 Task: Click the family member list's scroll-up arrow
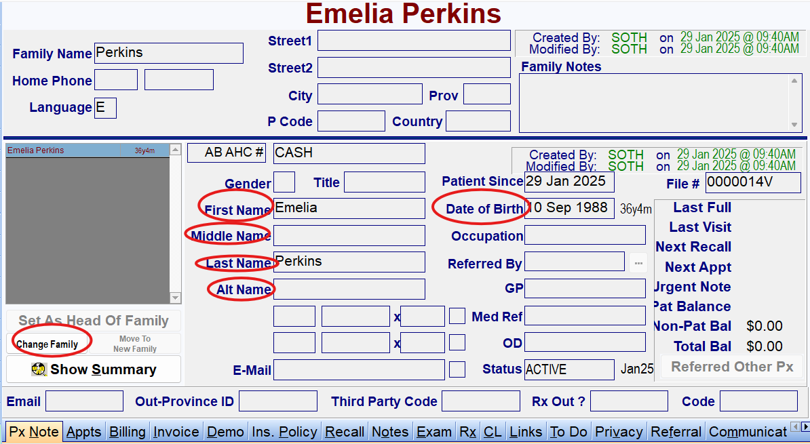click(x=176, y=150)
